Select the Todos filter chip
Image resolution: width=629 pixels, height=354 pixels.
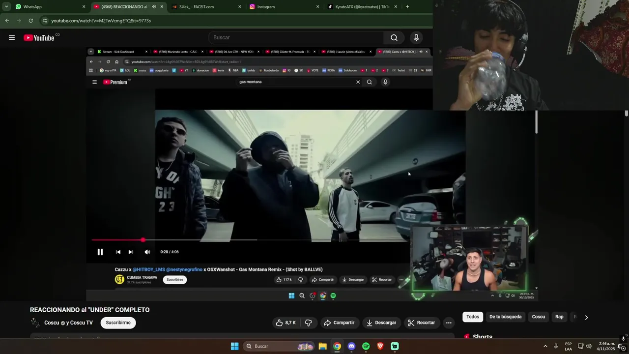pyautogui.click(x=473, y=317)
